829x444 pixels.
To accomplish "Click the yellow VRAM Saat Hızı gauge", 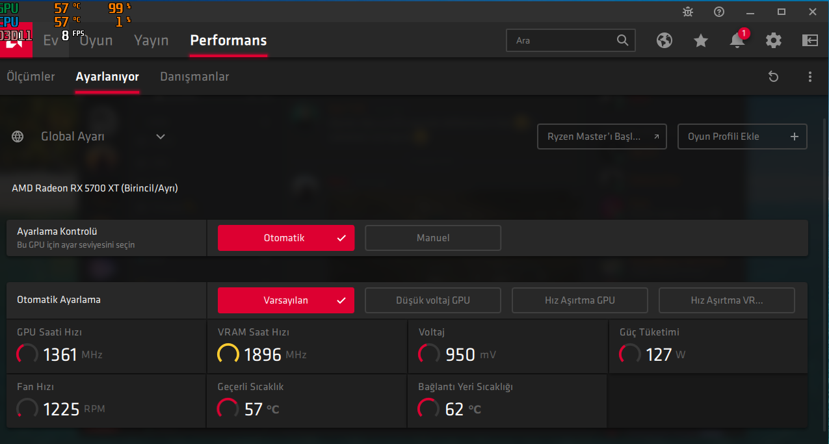I will tap(228, 354).
